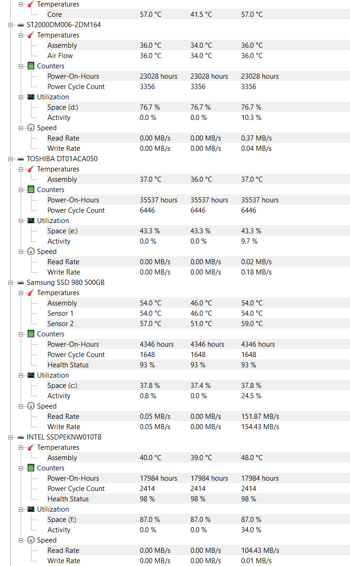Collapse the INTEL SSDPEKNW010T8 node

point(10,437)
